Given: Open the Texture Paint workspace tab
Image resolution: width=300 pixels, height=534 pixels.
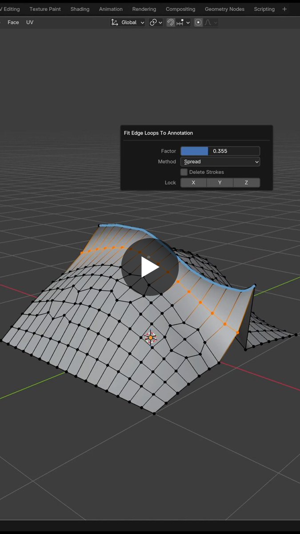Looking at the screenshot, I should pos(45,9).
